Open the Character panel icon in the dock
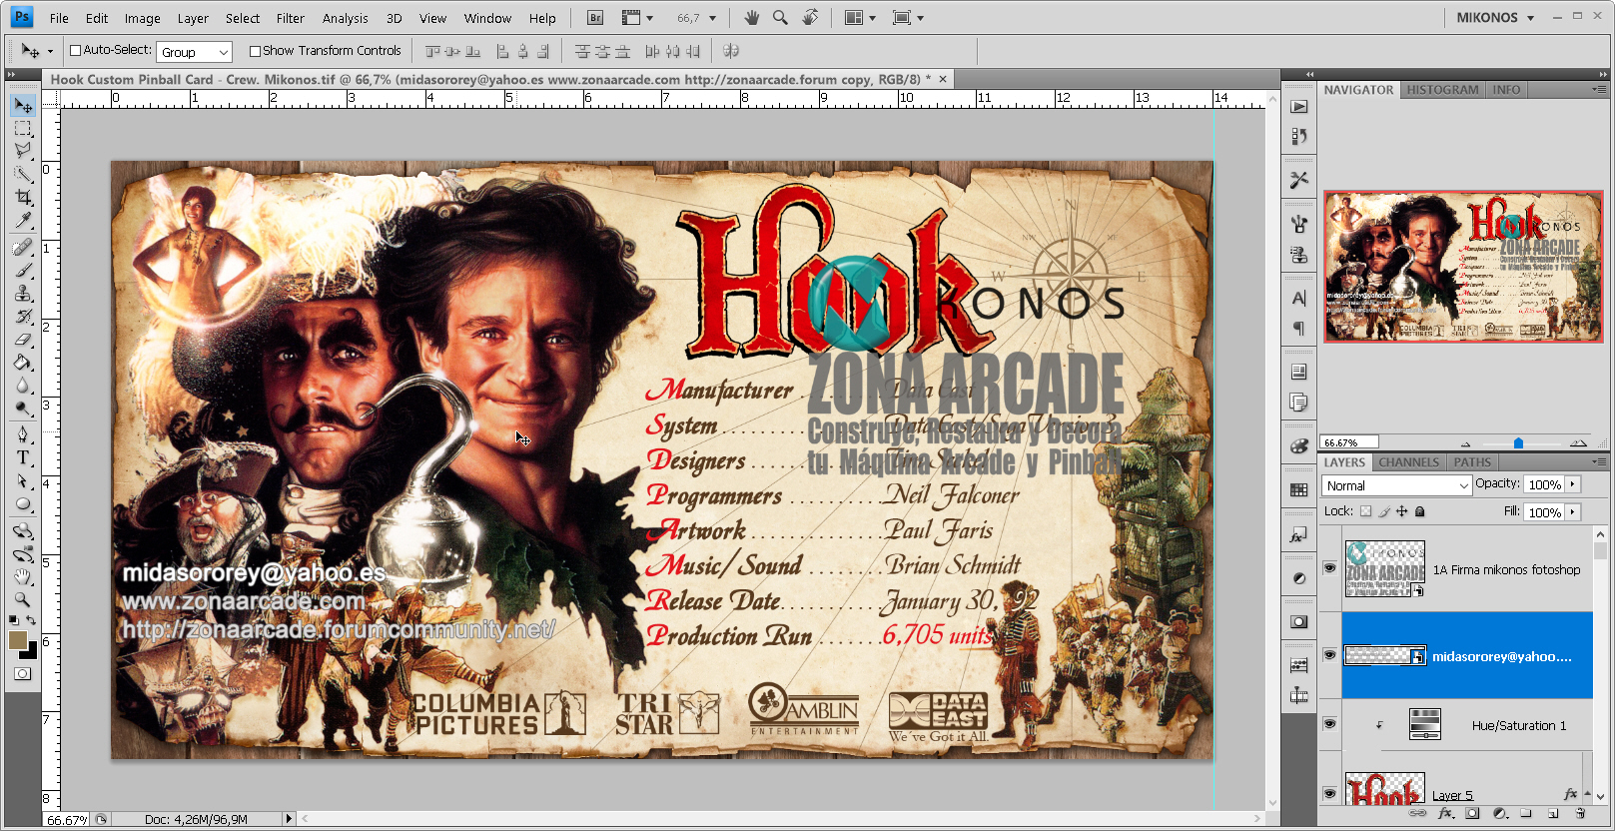 tap(1298, 298)
